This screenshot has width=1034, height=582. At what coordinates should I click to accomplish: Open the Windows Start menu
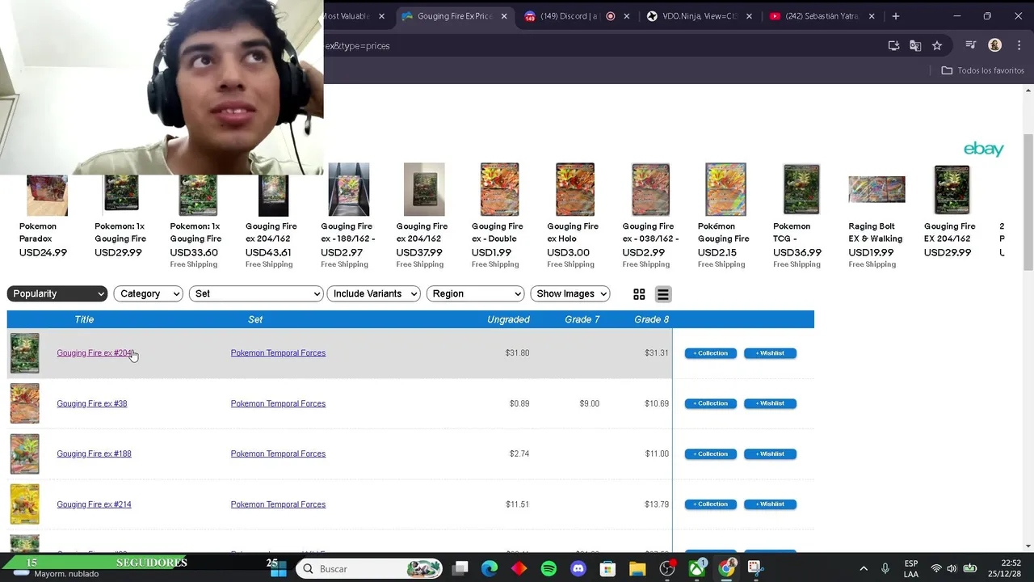279,569
